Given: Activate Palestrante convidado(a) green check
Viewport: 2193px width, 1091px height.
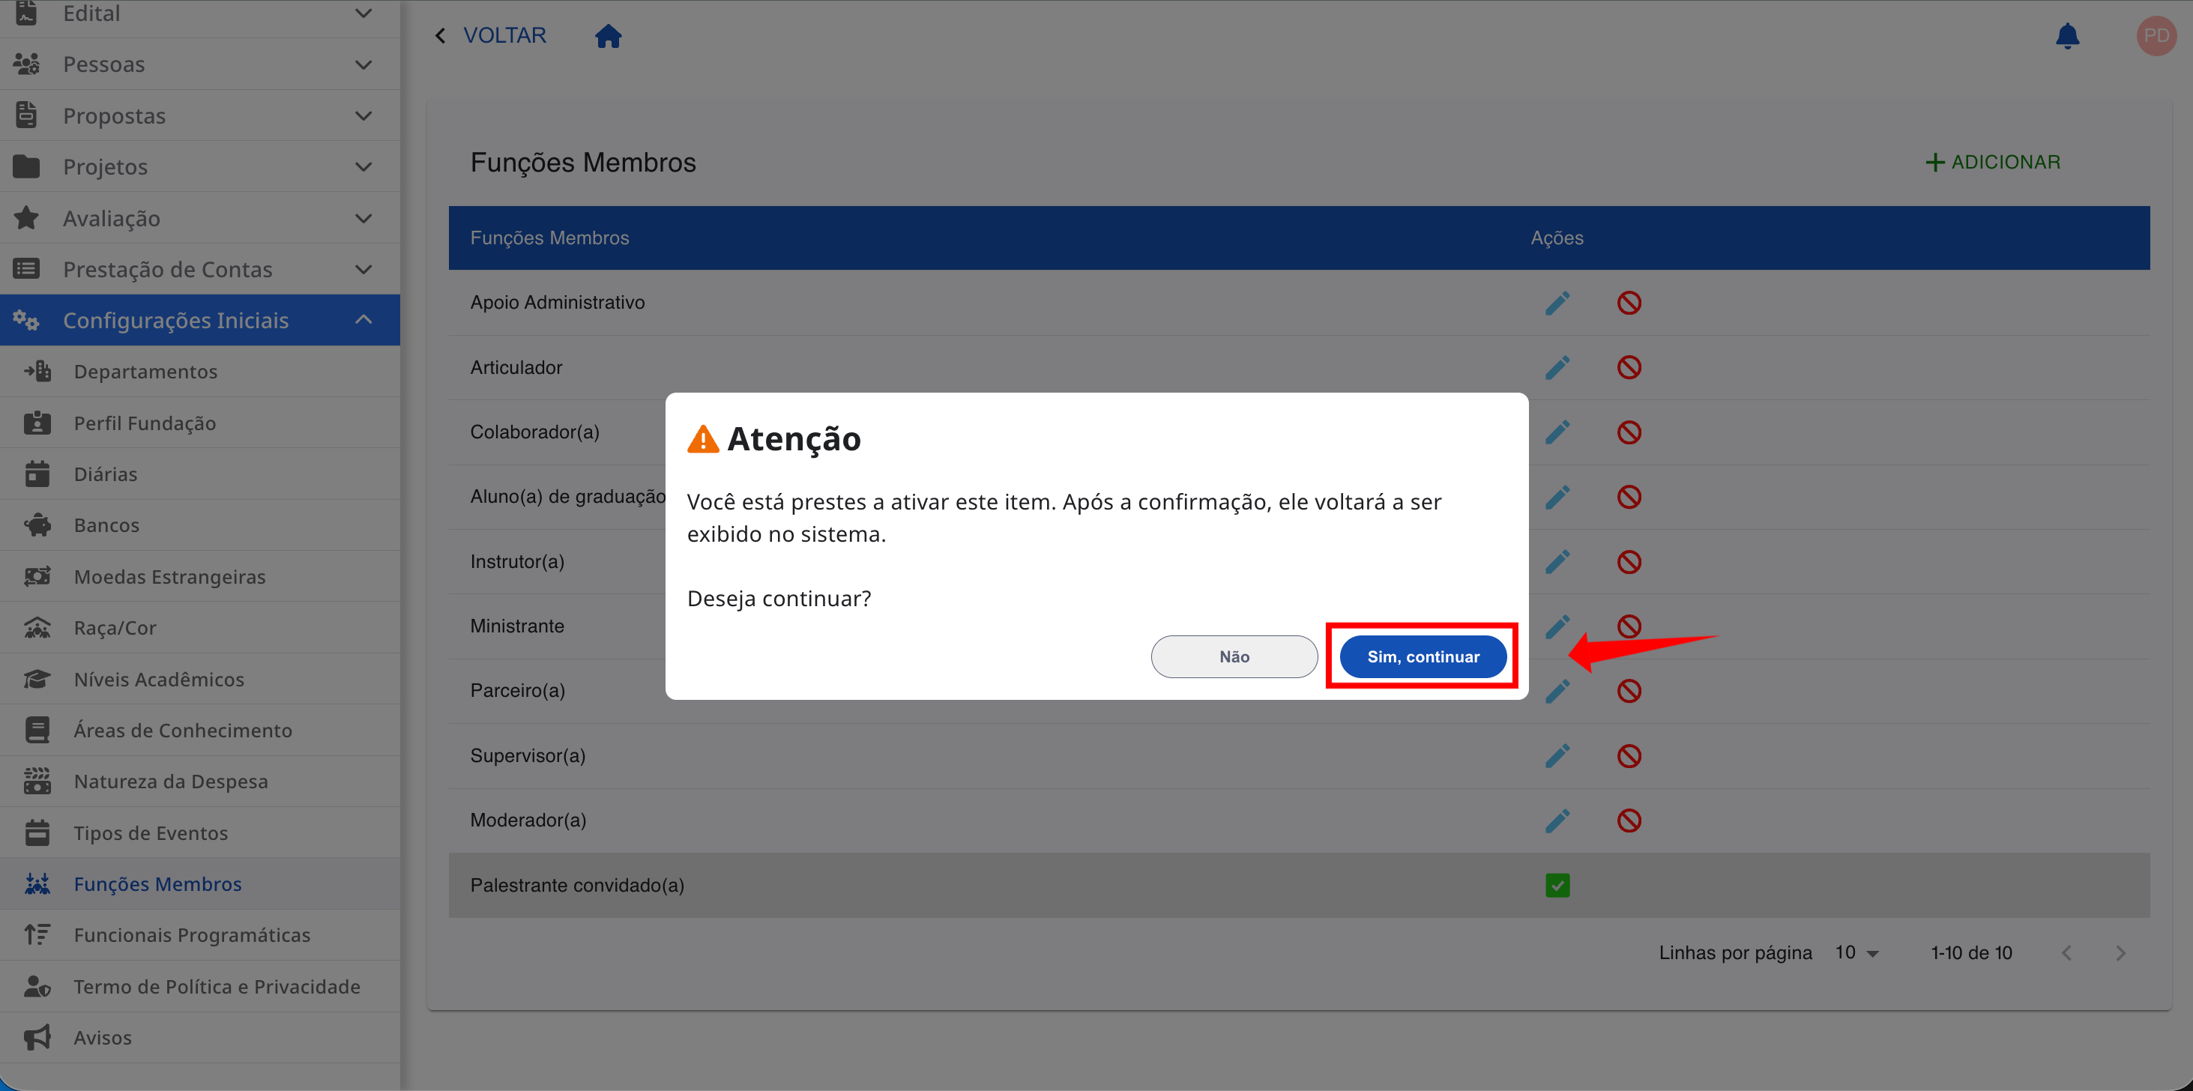Looking at the screenshot, I should pos(1557,885).
